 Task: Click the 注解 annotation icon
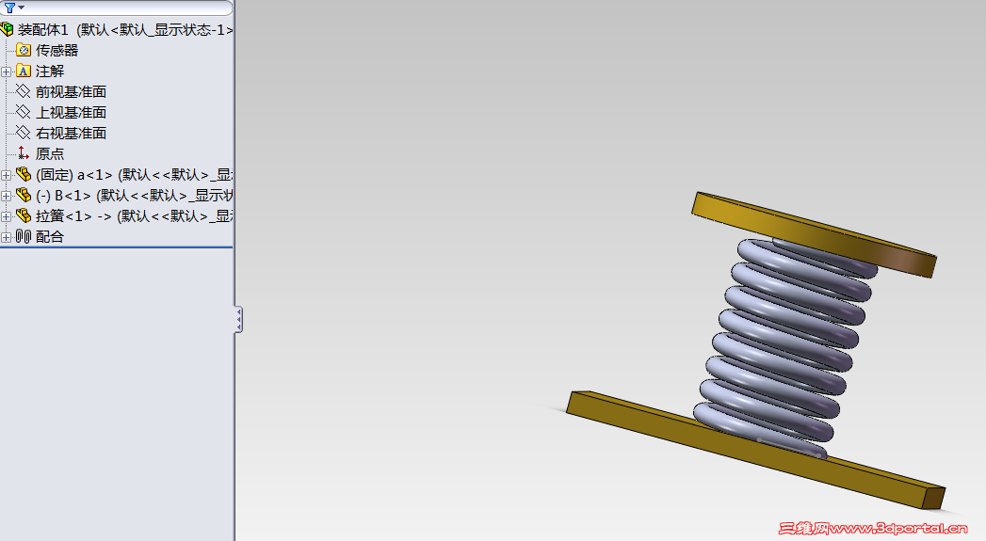tap(24, 71)
